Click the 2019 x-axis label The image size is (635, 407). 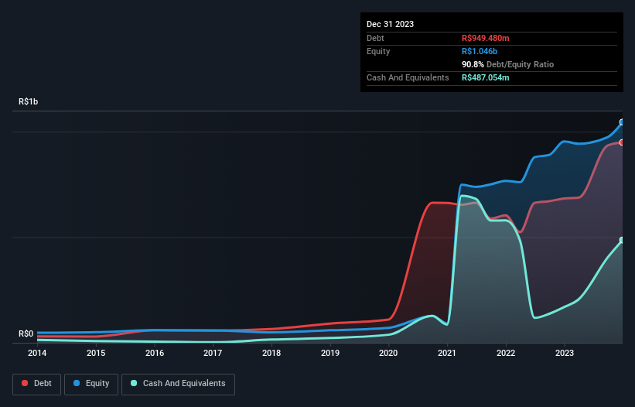click(x=330, y=353)
